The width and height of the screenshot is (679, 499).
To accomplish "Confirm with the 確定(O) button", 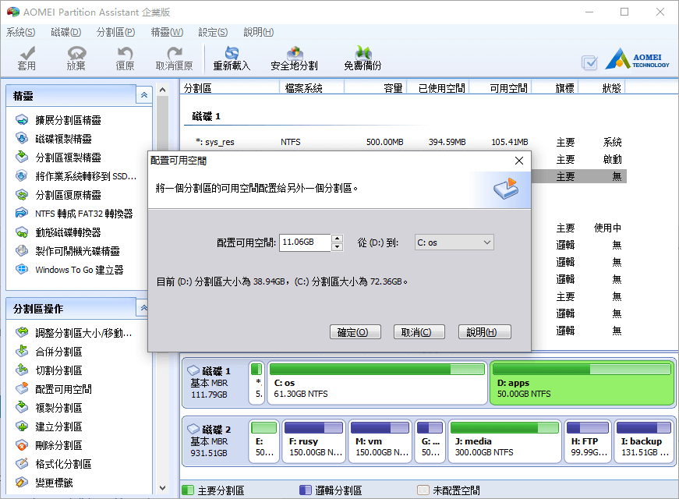I will [x=355, y=332].
